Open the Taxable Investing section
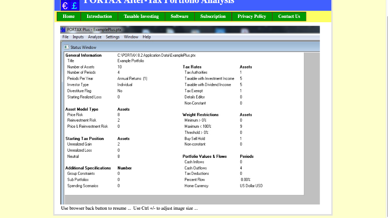This screenshot has height=218, width=388. point(141,16)
